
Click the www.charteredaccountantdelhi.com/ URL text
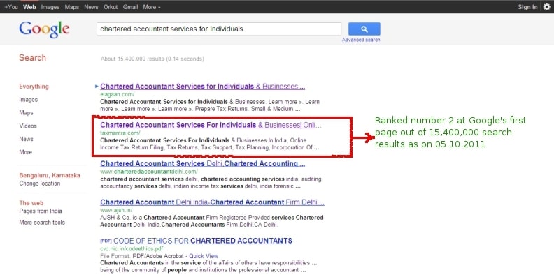pos(149,172)
